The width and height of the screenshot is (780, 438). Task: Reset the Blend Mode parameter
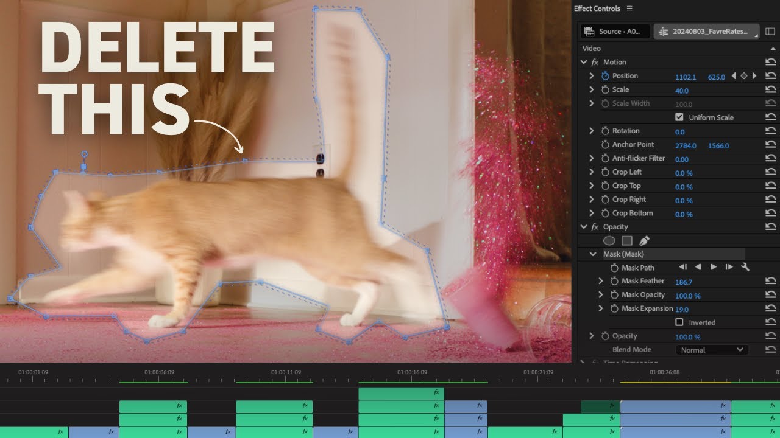[770, 350]
